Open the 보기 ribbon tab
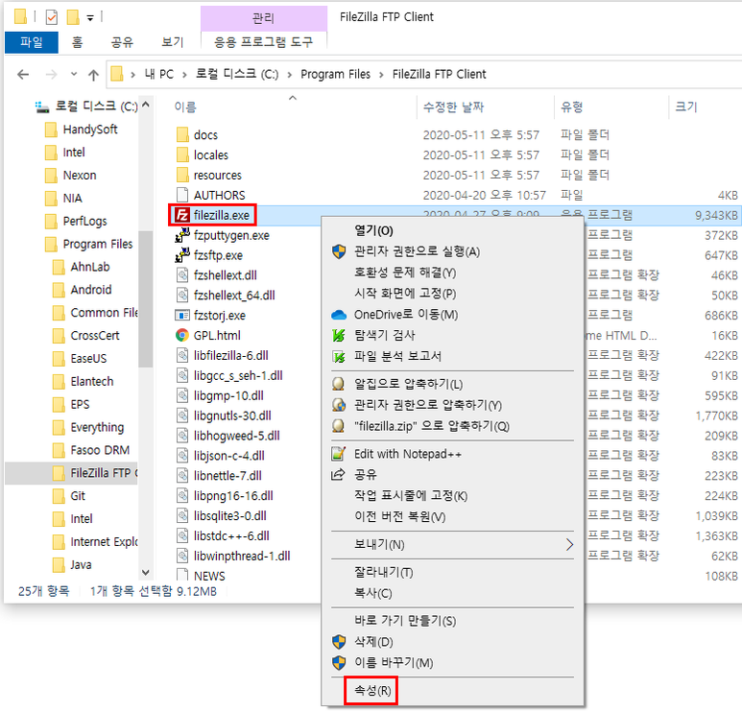Image resolution: width=742 pixels, height=712 pixels. [x=172, y=42]
